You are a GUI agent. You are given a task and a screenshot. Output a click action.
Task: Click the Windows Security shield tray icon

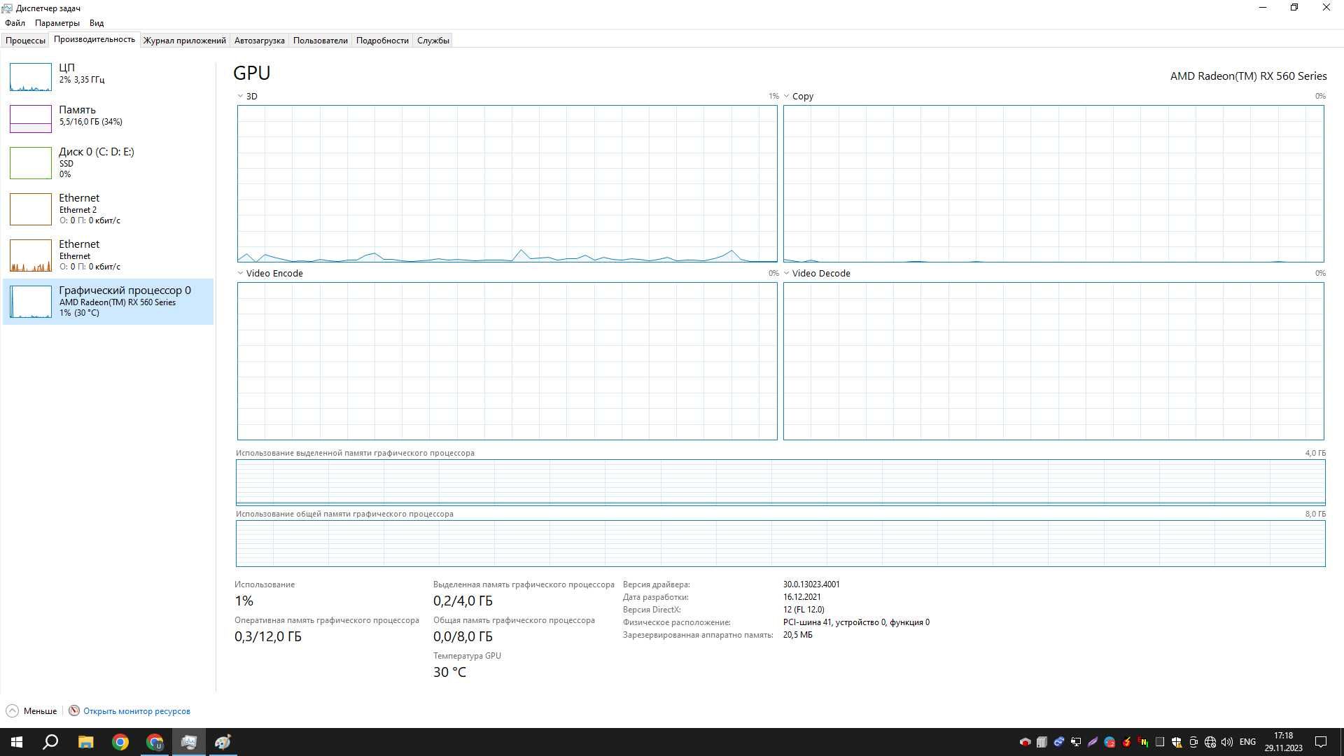coord(1177,742)
